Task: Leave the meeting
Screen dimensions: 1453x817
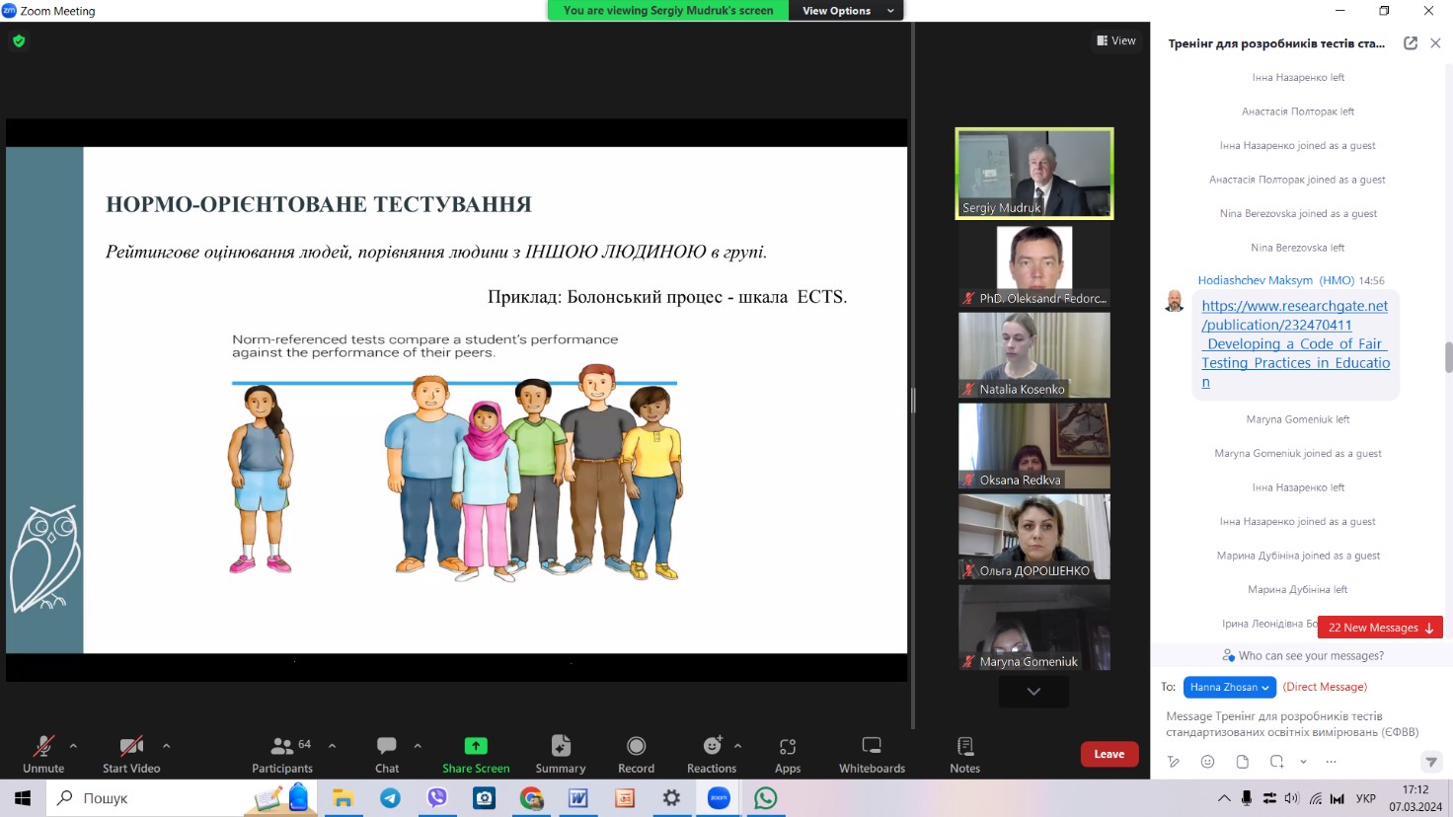Action: pos(1109,754)
